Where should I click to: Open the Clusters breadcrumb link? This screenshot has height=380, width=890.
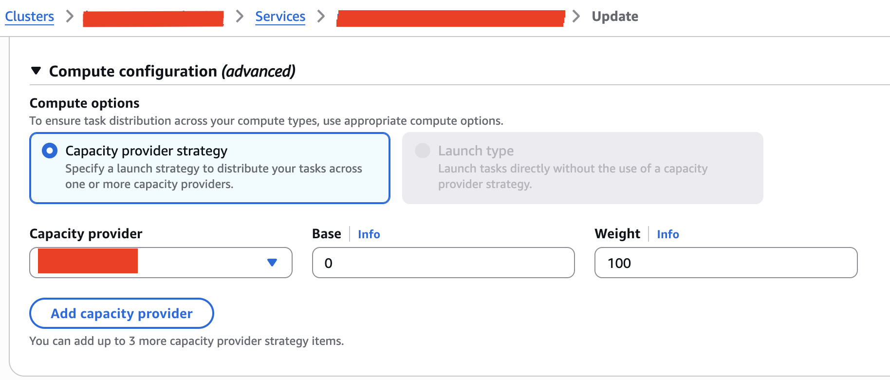[29, 17]
